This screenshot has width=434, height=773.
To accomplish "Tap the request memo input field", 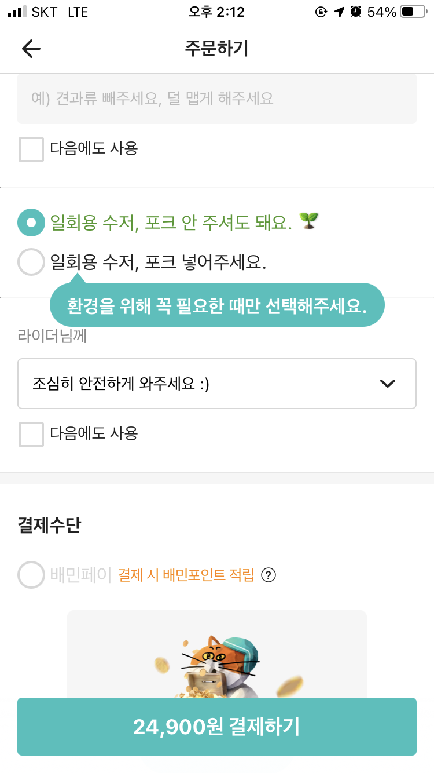I will click(x=216, y=99).
